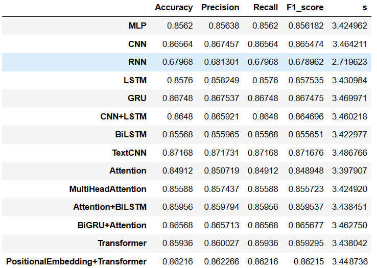This screenshot has height=268, width=377.
Task: Click the s column header
Action: coord(365,8)
